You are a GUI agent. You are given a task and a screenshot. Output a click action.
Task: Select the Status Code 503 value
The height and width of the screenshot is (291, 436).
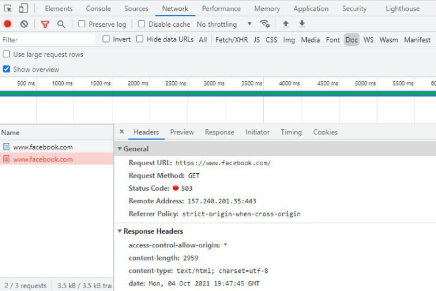186,189
